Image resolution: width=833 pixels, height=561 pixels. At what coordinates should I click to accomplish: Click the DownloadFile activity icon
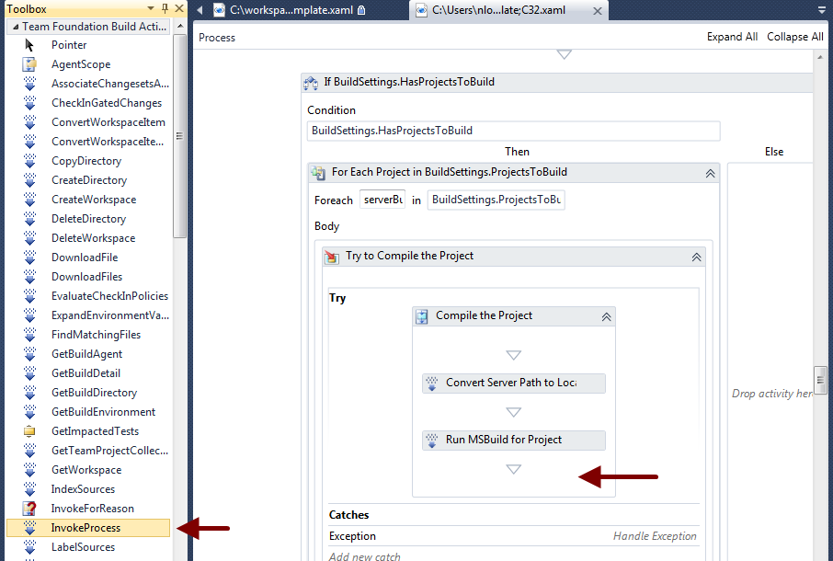(x=29, y=258)
